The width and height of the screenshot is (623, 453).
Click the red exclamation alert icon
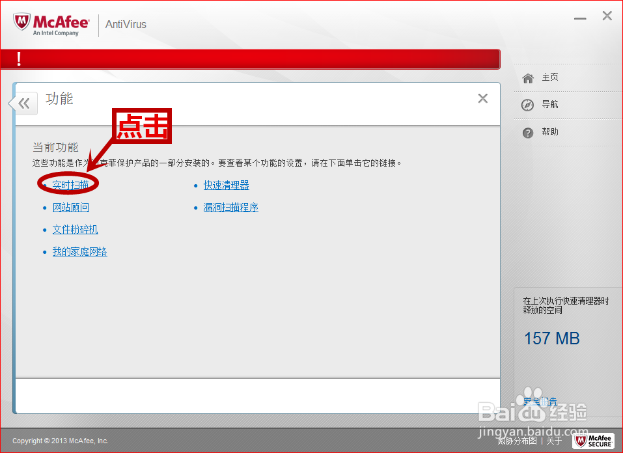coord(19,59)
